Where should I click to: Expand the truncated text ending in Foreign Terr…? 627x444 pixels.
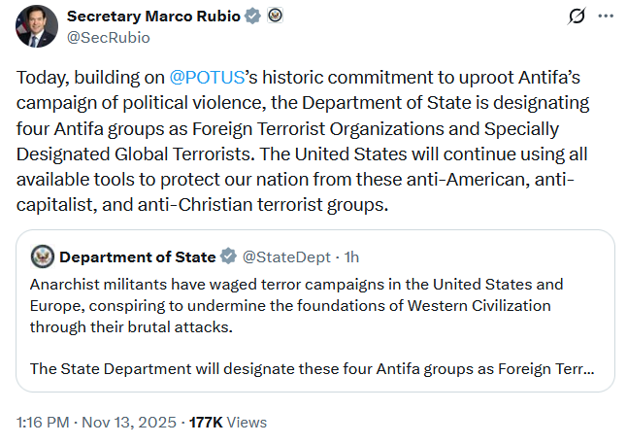coord(312,369)
